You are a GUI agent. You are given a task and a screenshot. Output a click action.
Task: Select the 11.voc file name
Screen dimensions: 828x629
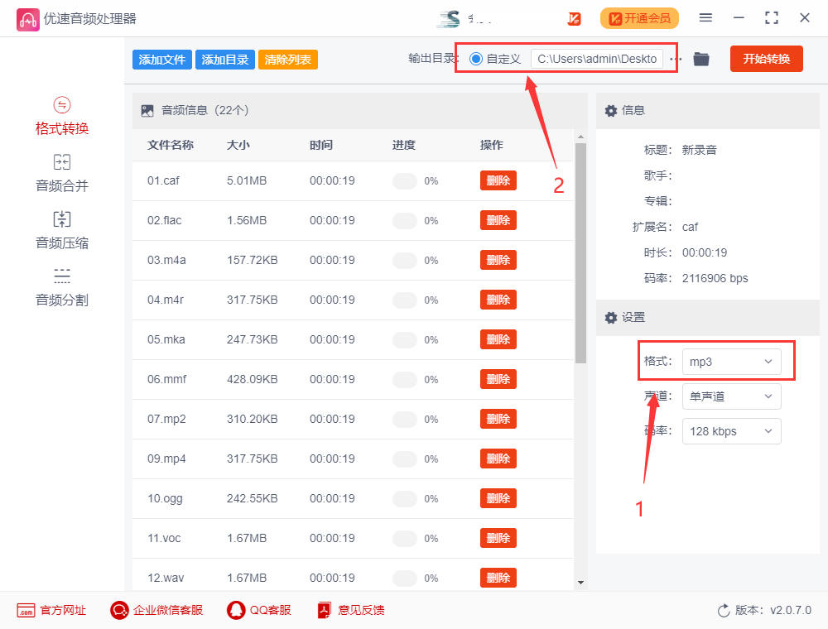coord(164,538)
